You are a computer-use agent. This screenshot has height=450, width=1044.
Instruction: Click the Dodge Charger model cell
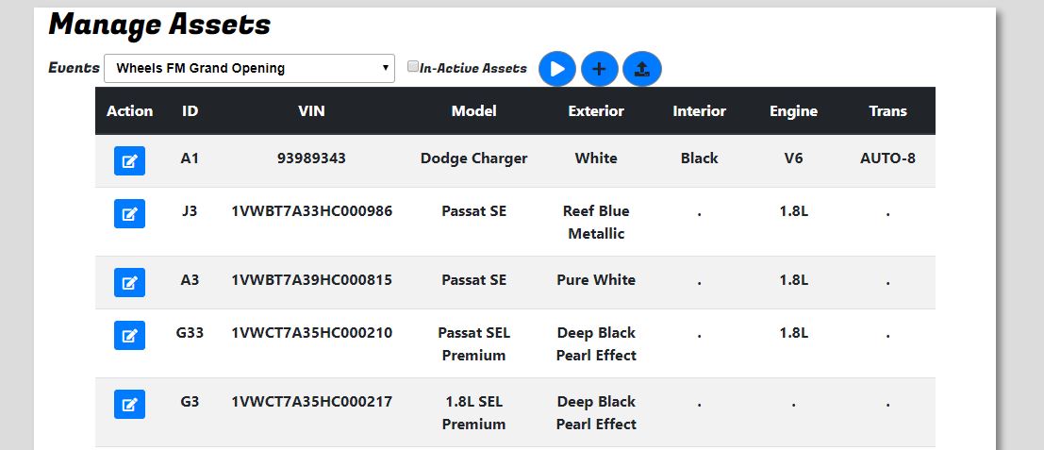tap(474, 158)
